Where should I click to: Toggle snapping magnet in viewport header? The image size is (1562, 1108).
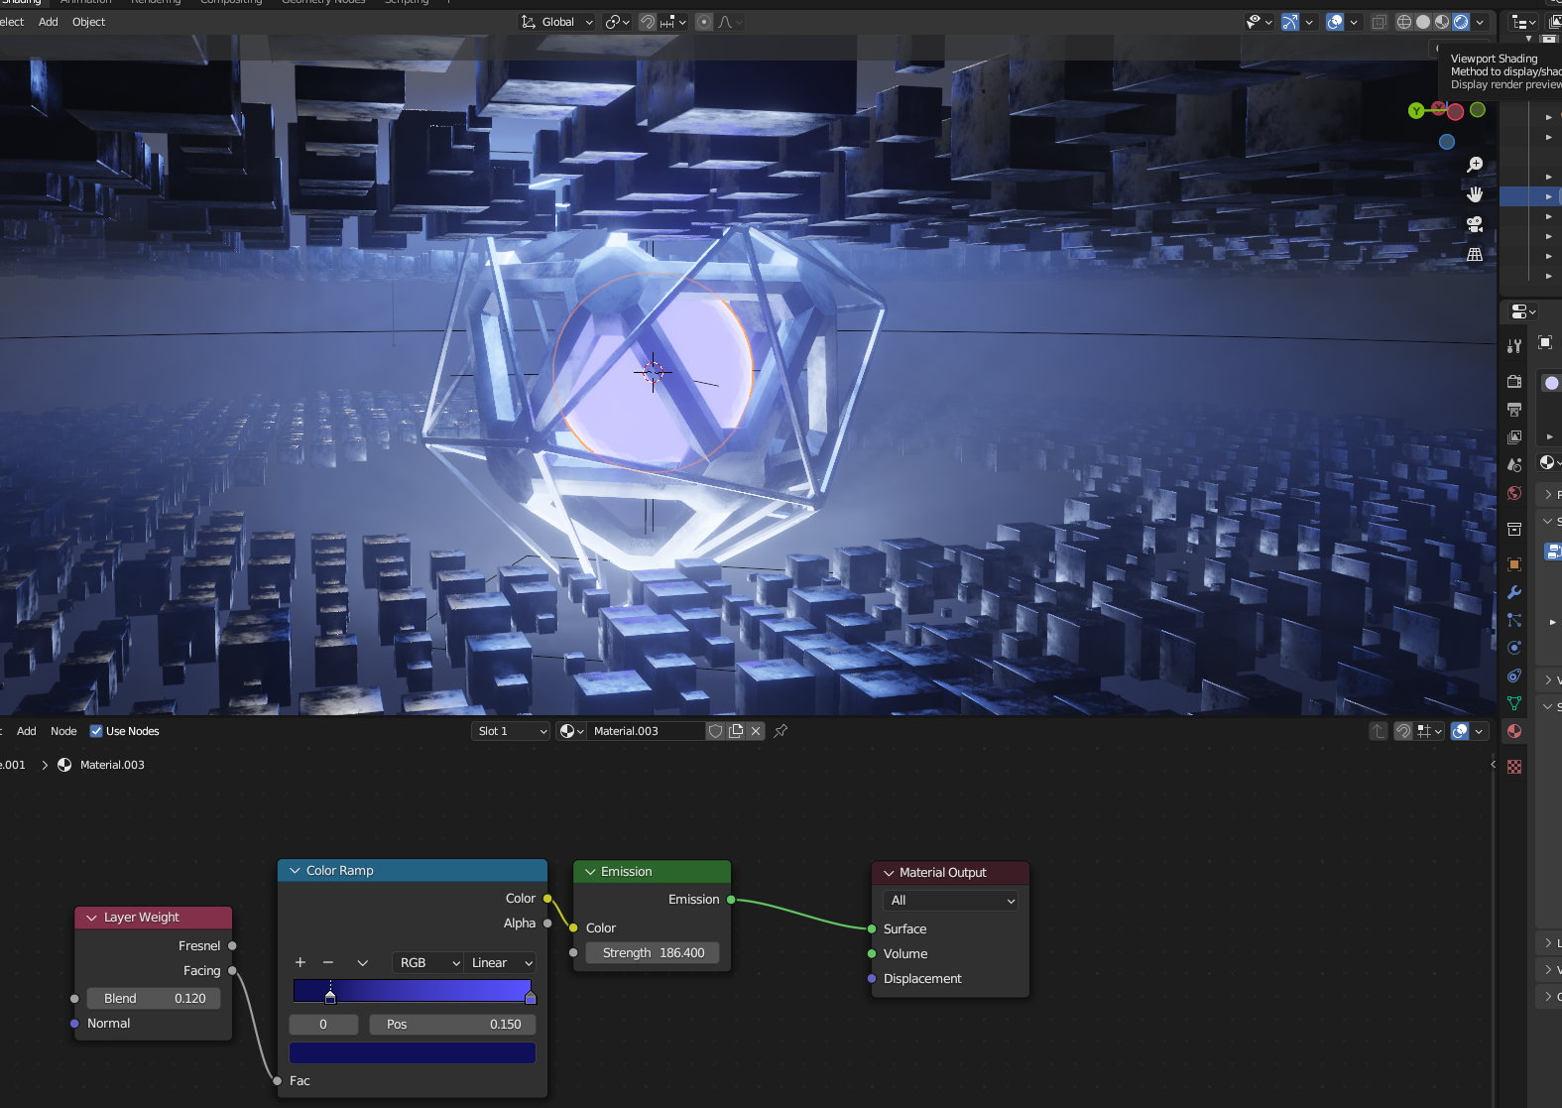pos(648,22)
